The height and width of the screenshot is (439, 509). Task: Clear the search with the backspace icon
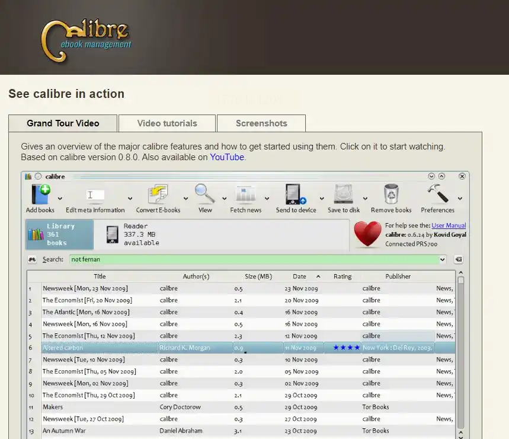tap(459, 259)
